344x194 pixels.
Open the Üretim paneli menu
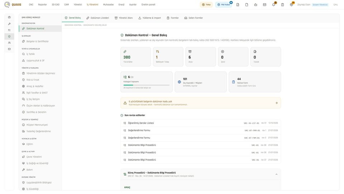148,5
